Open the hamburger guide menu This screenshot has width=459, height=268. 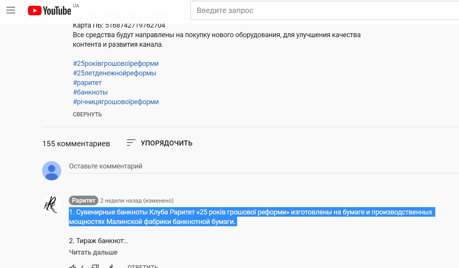[x=11, y=10]
